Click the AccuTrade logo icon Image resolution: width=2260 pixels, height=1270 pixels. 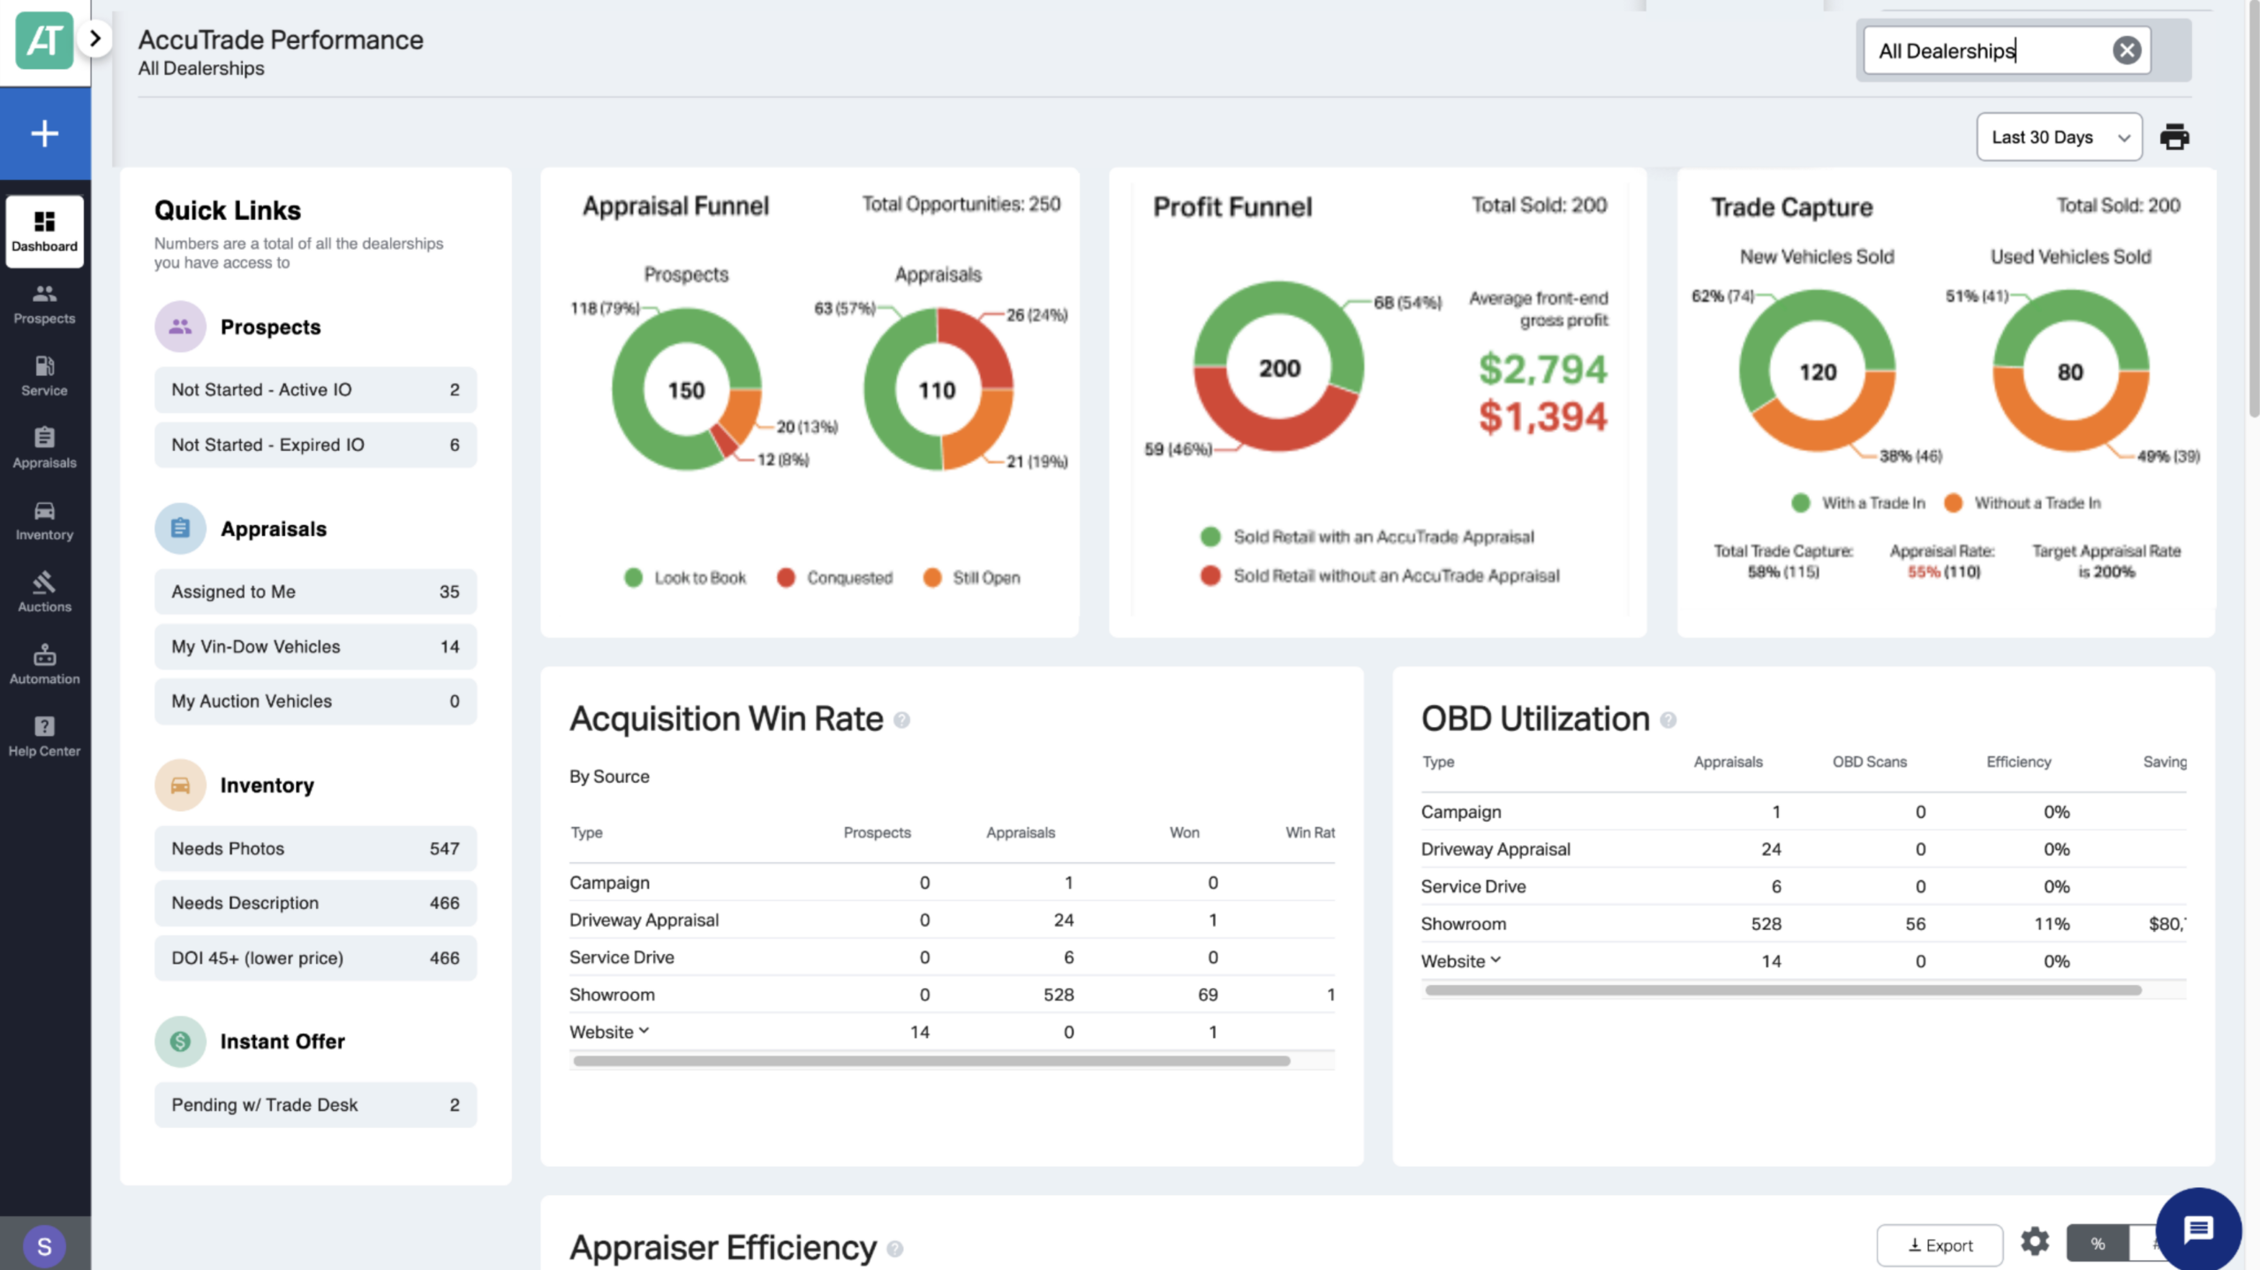44,40
